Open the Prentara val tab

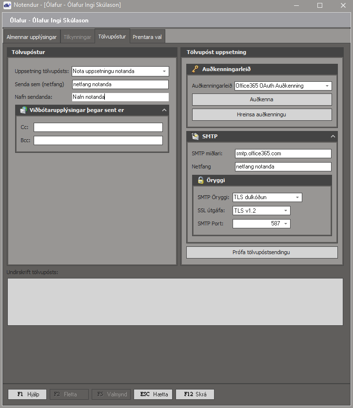tap(147, 37)
